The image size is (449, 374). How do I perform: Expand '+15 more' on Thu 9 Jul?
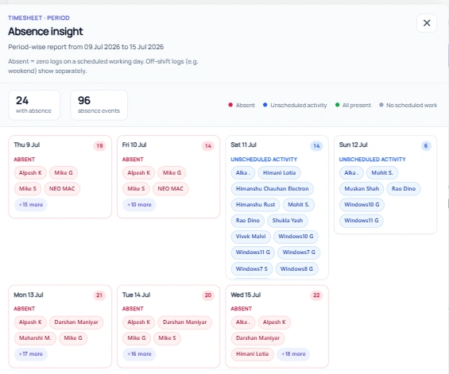coord(31,205)
